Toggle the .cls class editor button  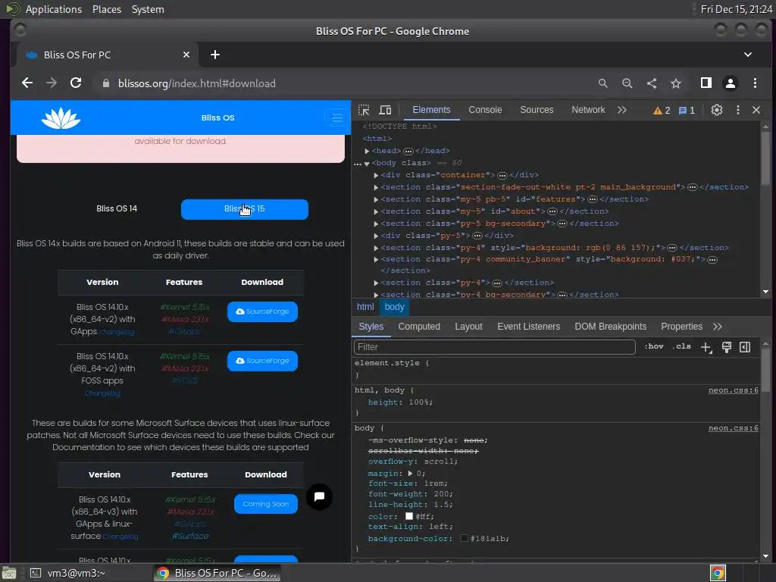[682, 346]
